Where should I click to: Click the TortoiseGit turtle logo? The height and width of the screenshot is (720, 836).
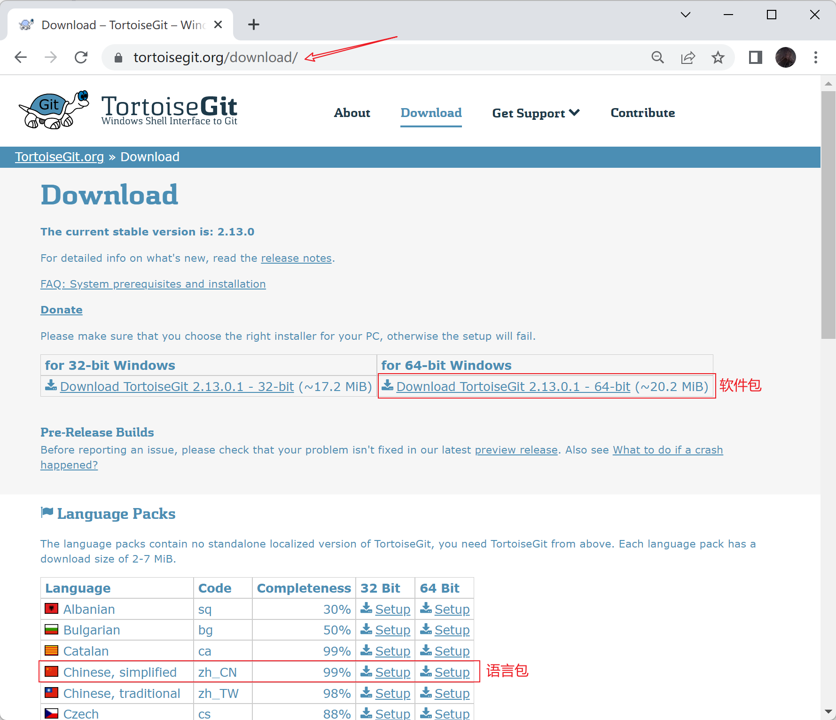(54, 110)
